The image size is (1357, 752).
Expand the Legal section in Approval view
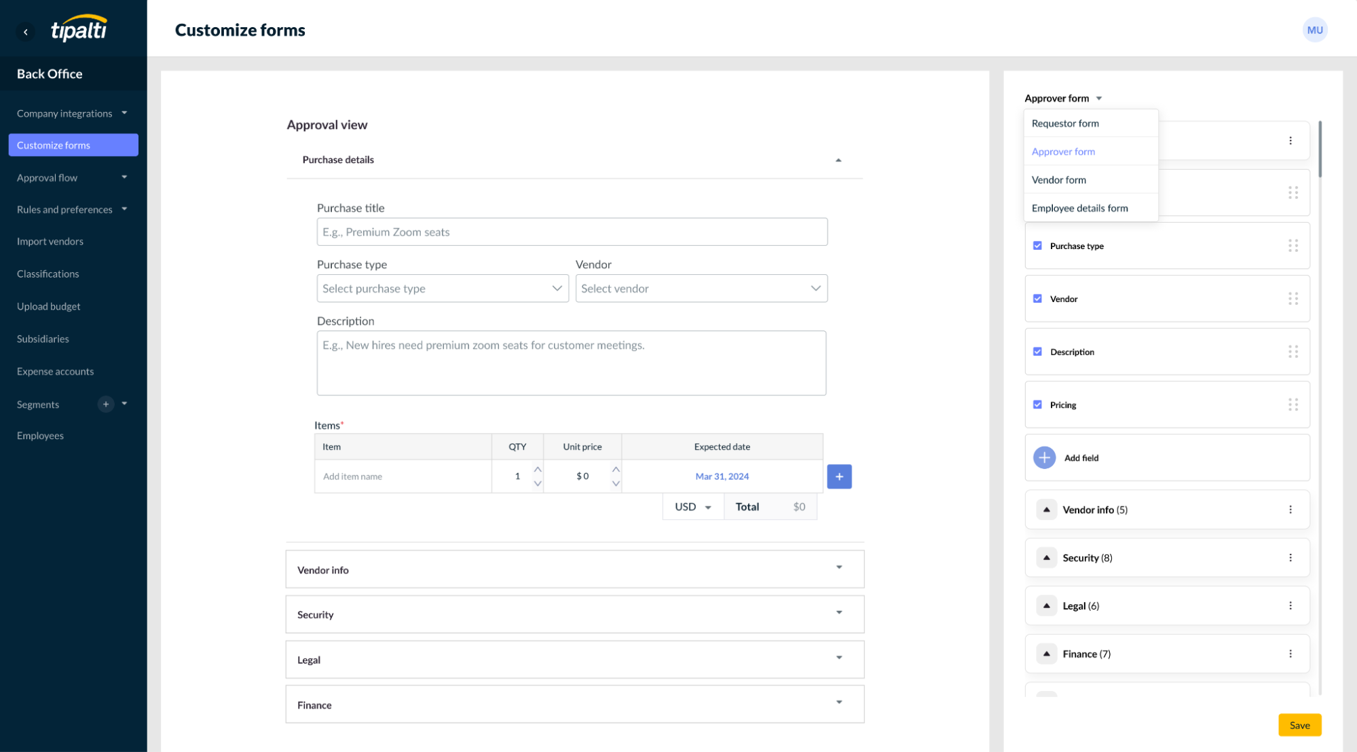tap(839, 658)
